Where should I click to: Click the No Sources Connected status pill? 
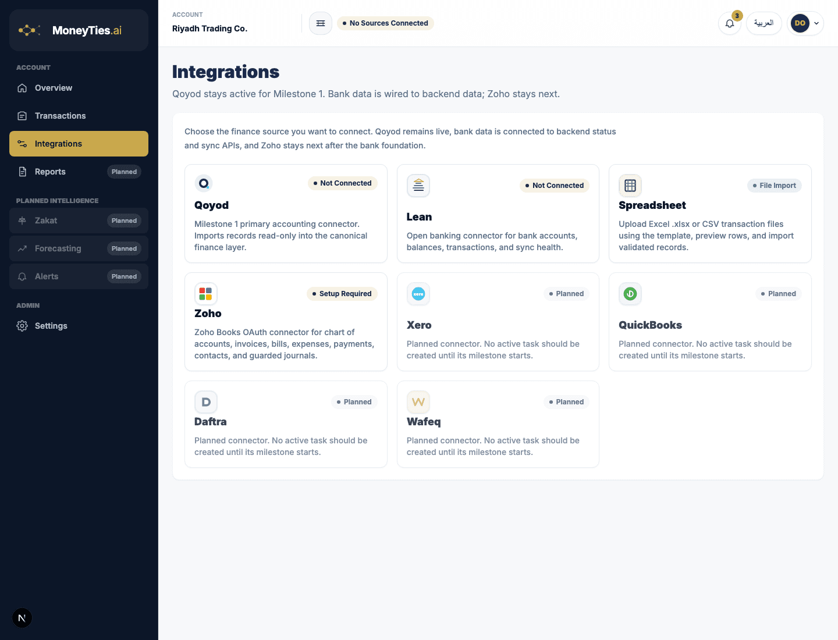pos(385,23)
